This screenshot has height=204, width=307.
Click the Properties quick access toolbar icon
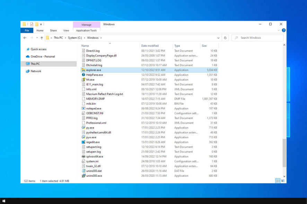click(32, 24)
